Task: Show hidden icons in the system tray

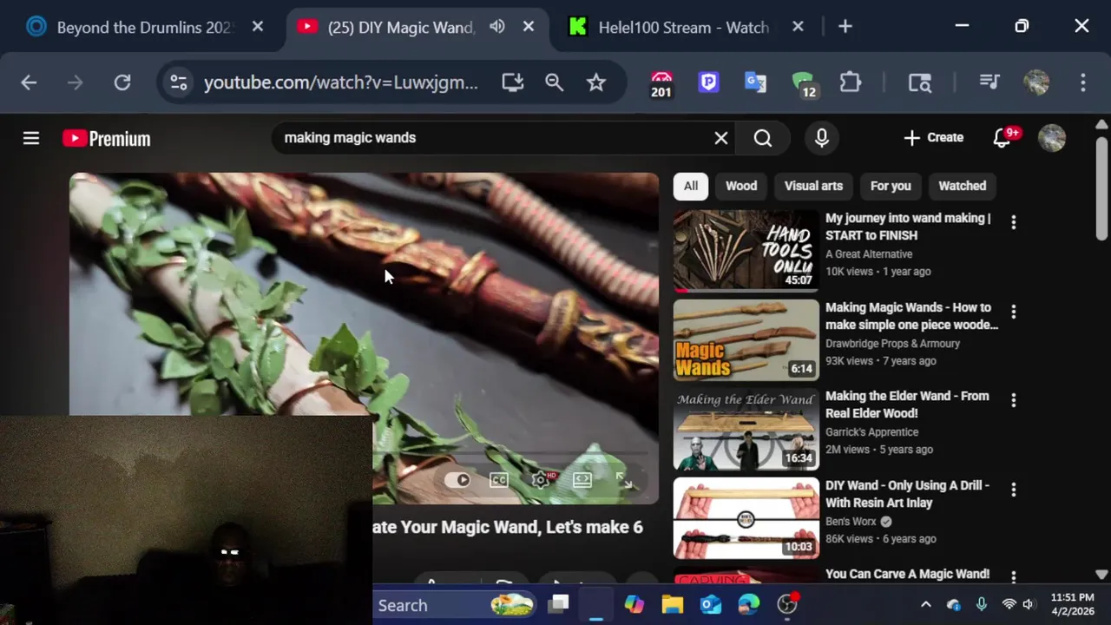Action: click(925, 605)
